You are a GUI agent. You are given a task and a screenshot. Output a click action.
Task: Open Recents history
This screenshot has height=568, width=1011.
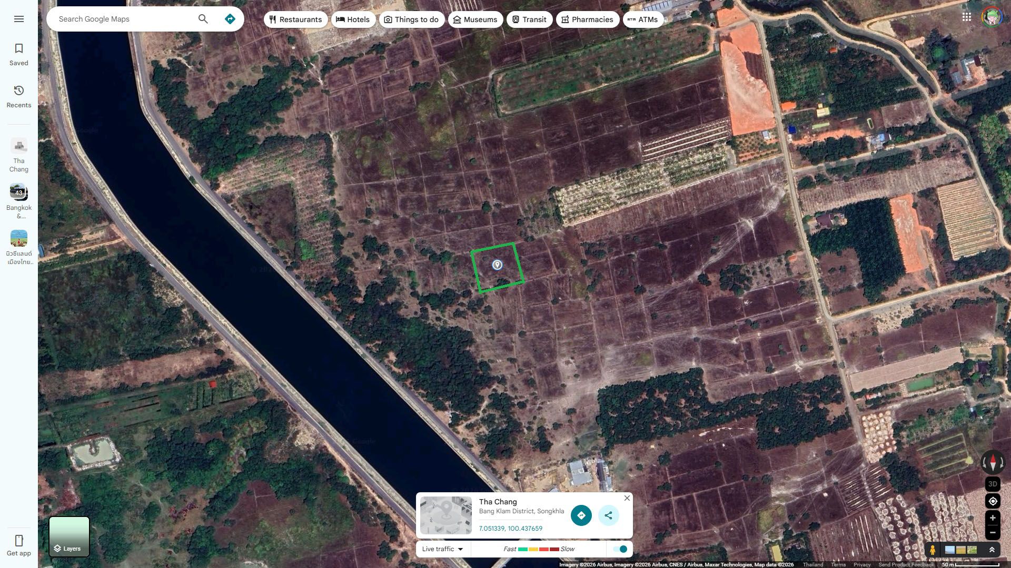[x=19, y=97]
